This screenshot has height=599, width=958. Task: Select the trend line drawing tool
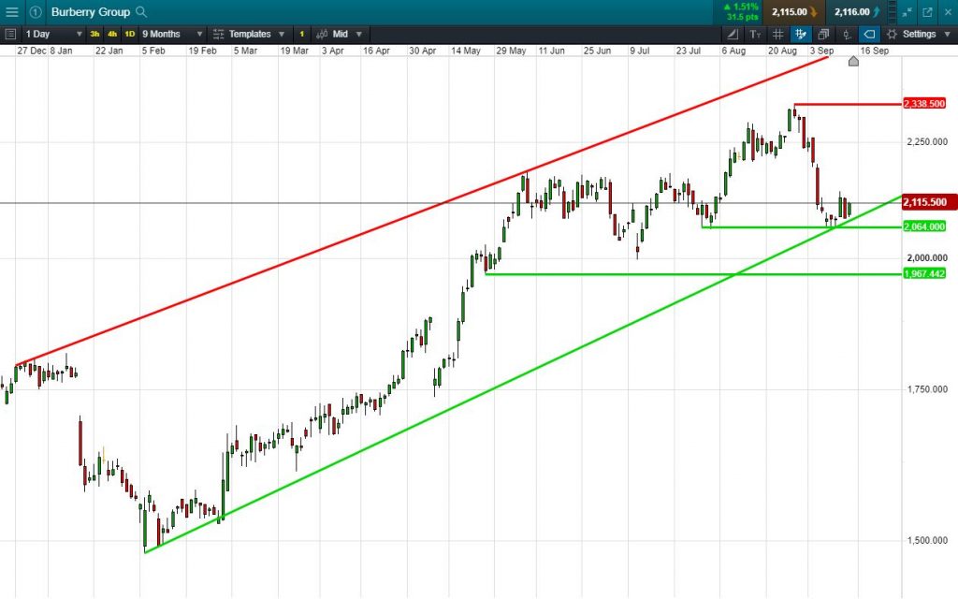(732, 35)
